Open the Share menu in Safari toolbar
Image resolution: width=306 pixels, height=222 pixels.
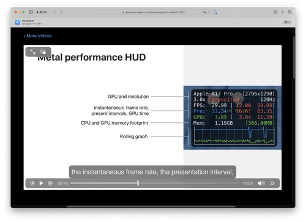275,12
